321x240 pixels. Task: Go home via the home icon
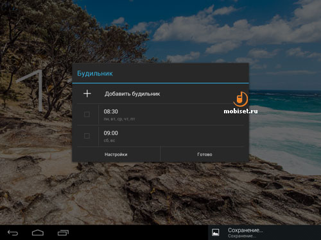pyautogui.click(x=38, y=233)
